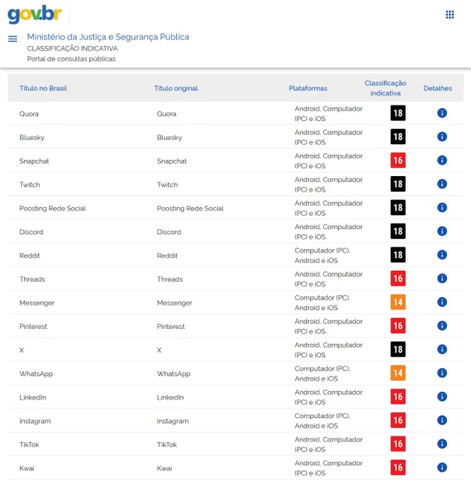Select Instagram in Título no Brasil column
Viewport: 471px width, 481px height.
(x=35, y=421)
